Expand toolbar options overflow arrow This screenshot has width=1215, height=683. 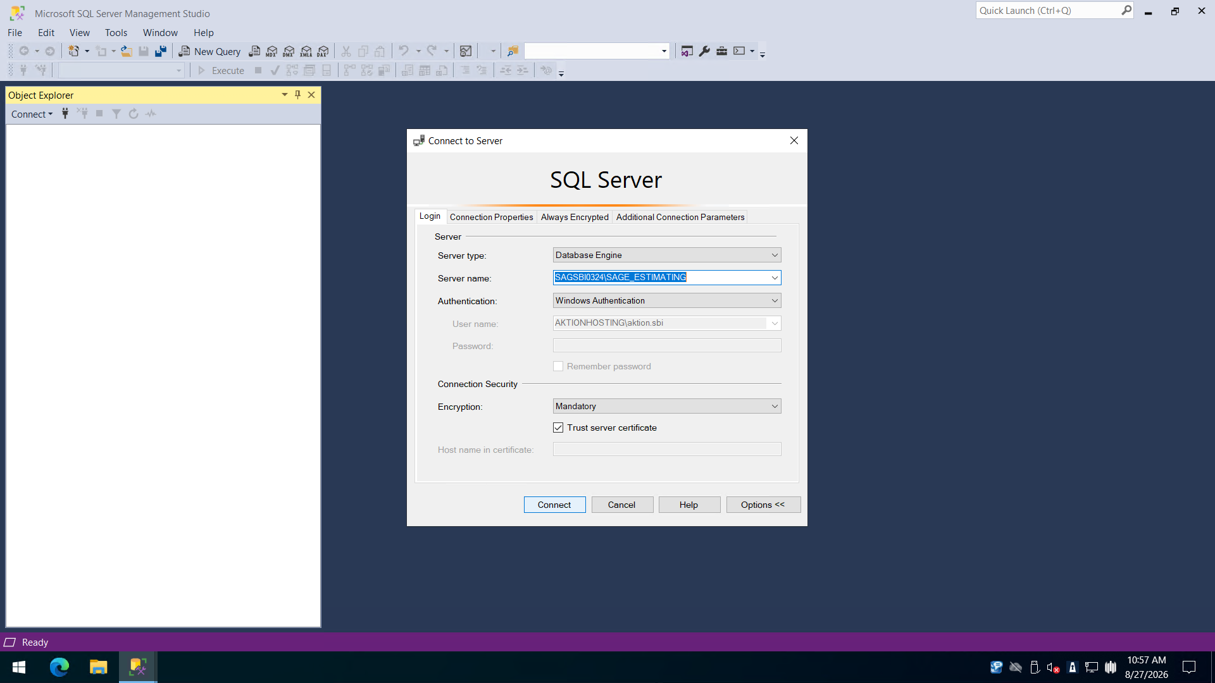coord(763,54)
